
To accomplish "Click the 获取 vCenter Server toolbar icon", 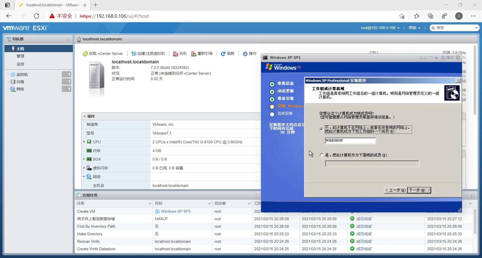I will 85,54.
